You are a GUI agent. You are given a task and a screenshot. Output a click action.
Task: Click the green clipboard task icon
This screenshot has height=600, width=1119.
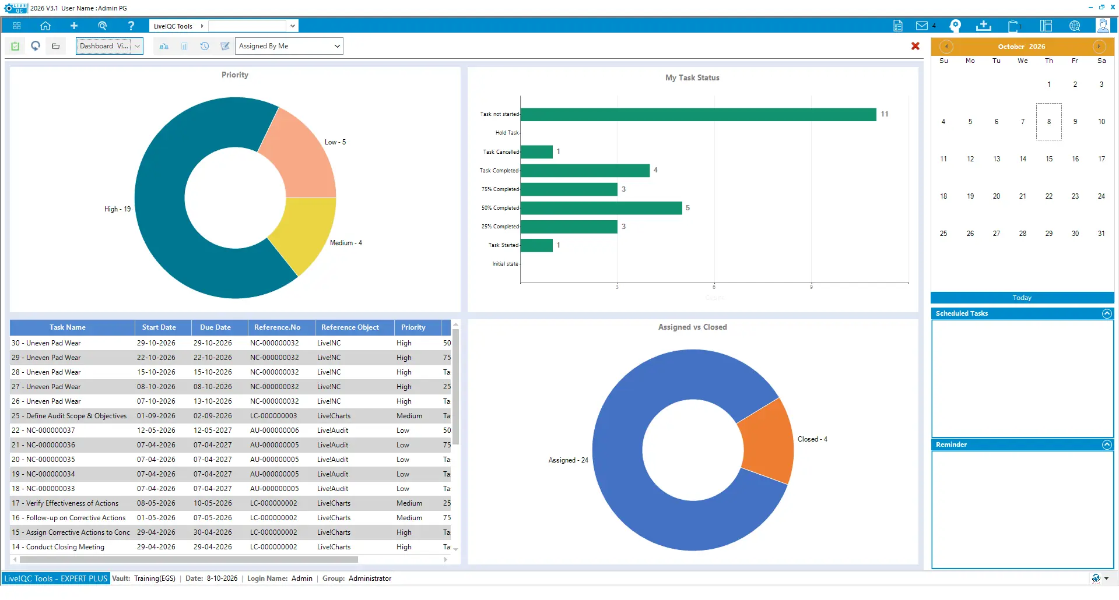(15, 46)
